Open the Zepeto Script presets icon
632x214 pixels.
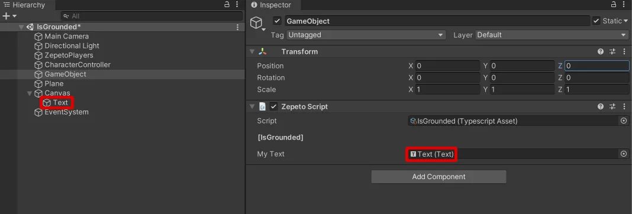(x=612, y=107)
